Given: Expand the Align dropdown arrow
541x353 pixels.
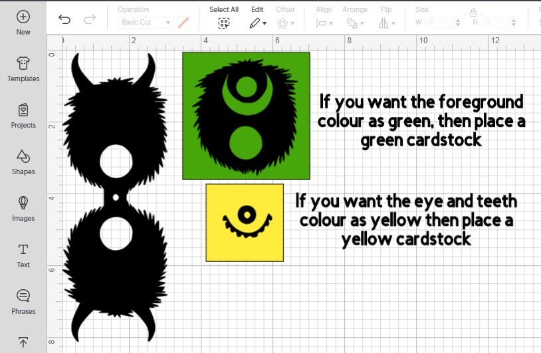Looking at the screenshot, I should (x=331, y=23).
